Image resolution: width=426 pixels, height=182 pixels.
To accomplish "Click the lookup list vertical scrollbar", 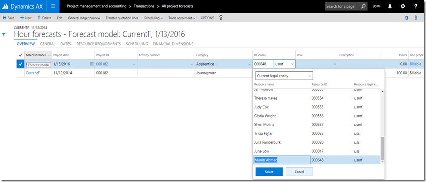I will (383, 148).
